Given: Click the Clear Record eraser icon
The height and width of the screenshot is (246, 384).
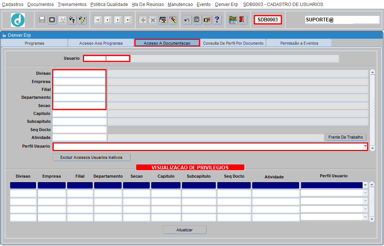Looking at the screenshot, I should 173,20.
